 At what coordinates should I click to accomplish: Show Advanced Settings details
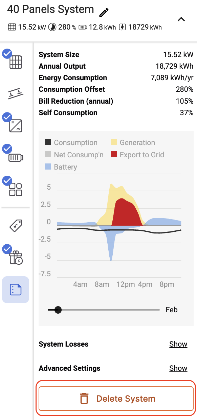point(178,368)
